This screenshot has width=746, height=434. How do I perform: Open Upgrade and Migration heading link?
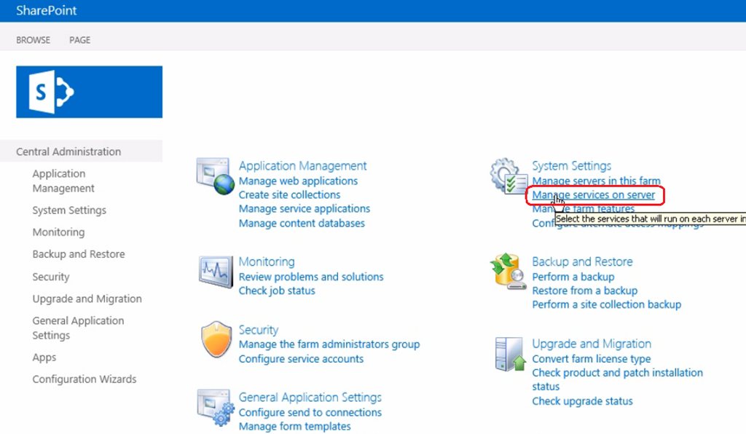pos(592,344)
